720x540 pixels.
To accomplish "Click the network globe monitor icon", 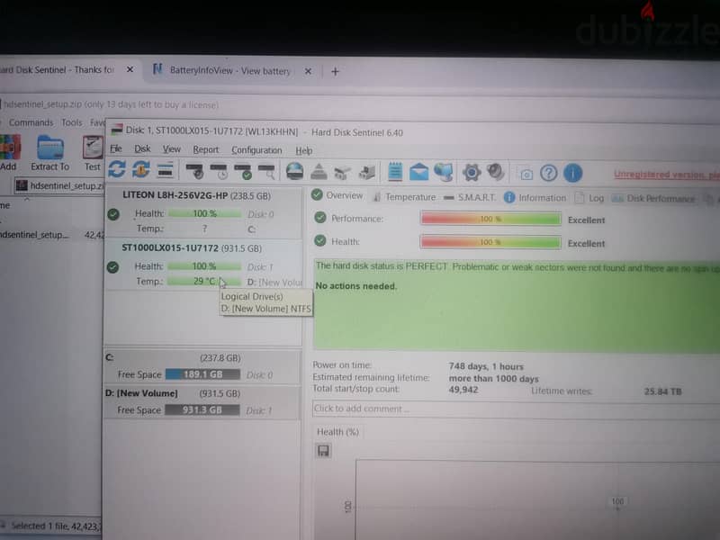I will point(443,172).
